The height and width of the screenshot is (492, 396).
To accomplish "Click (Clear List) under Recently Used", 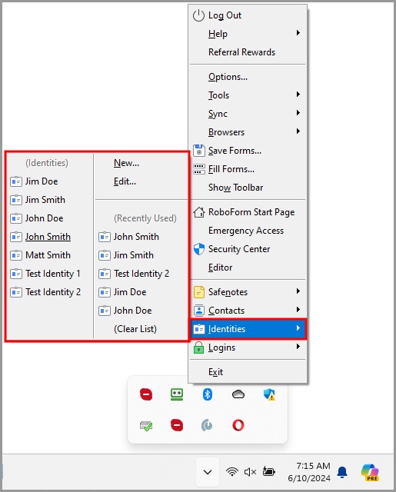I will (x=141, y=329).
